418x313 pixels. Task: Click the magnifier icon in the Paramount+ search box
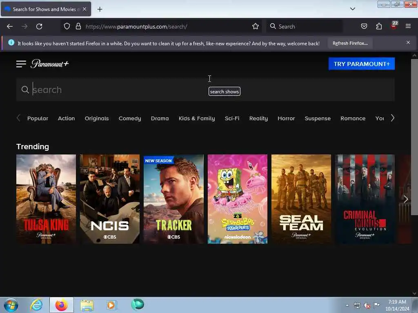click(x=25, y=90)
